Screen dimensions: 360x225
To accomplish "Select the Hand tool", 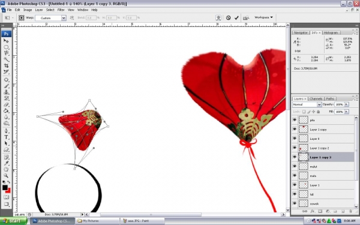I will pos(6,169).
